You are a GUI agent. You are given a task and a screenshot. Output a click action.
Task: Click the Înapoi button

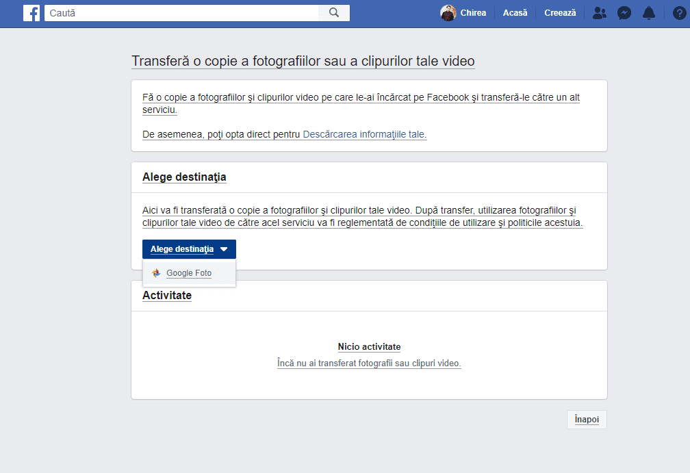point(586,419)
